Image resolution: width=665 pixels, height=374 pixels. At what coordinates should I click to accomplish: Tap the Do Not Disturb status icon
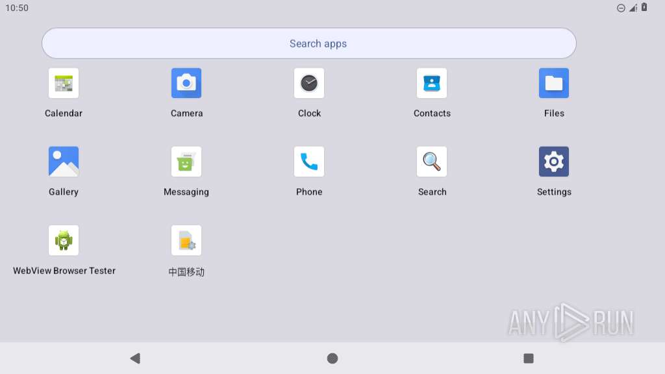click(621, 8)
